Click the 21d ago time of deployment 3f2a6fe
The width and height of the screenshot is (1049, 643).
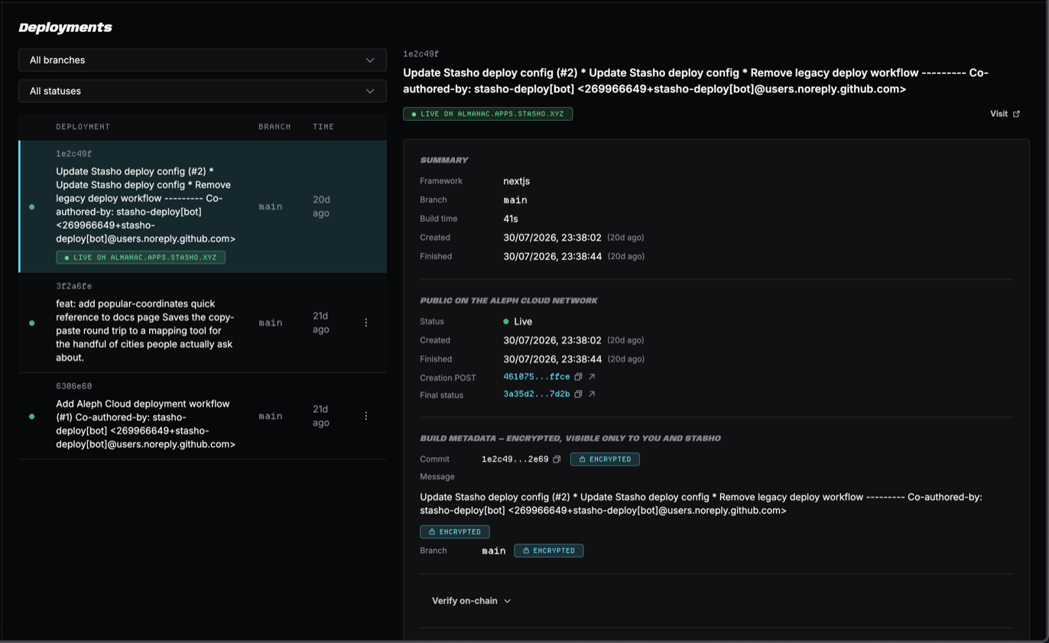[x=321, y=323]
